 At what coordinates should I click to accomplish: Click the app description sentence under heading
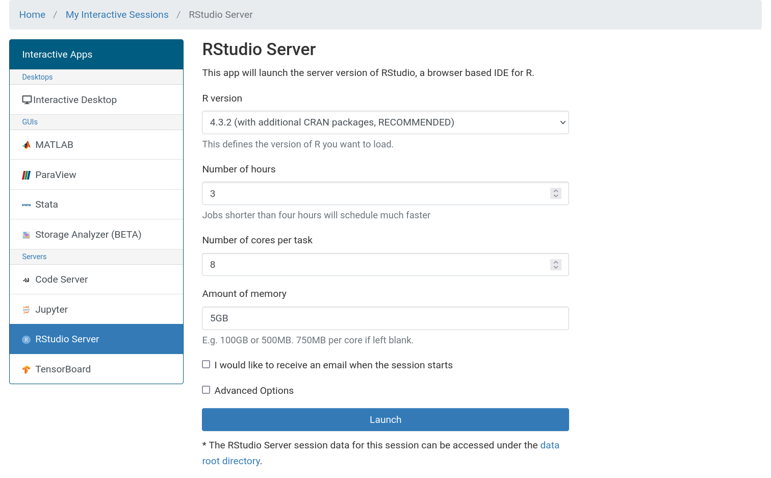coord(368,73)
